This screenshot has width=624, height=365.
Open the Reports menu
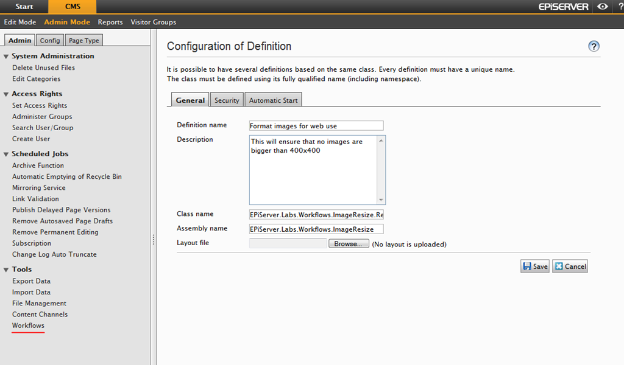[110, 22]
